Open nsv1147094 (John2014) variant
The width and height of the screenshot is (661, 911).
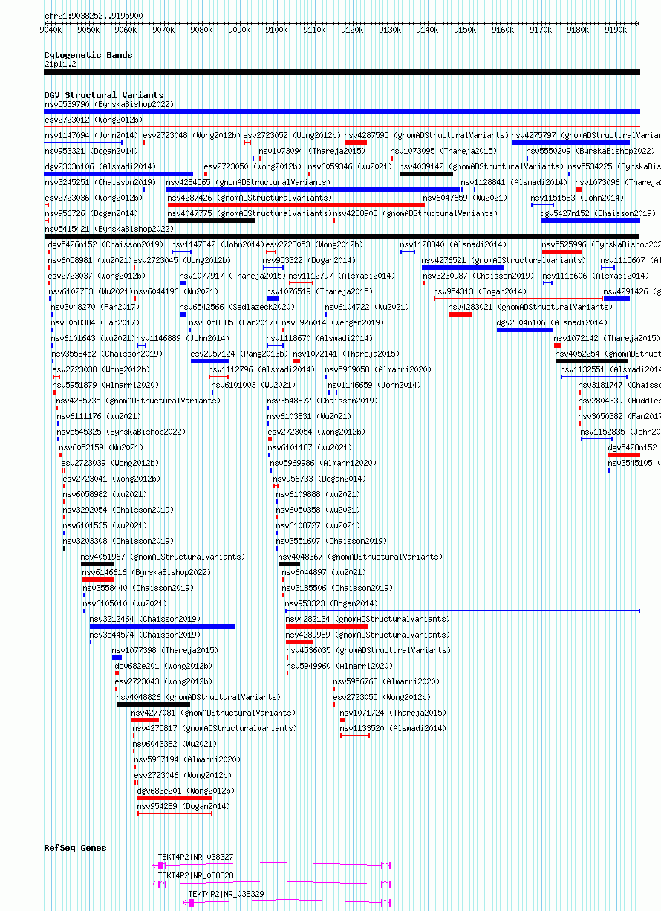pos(91,135)
